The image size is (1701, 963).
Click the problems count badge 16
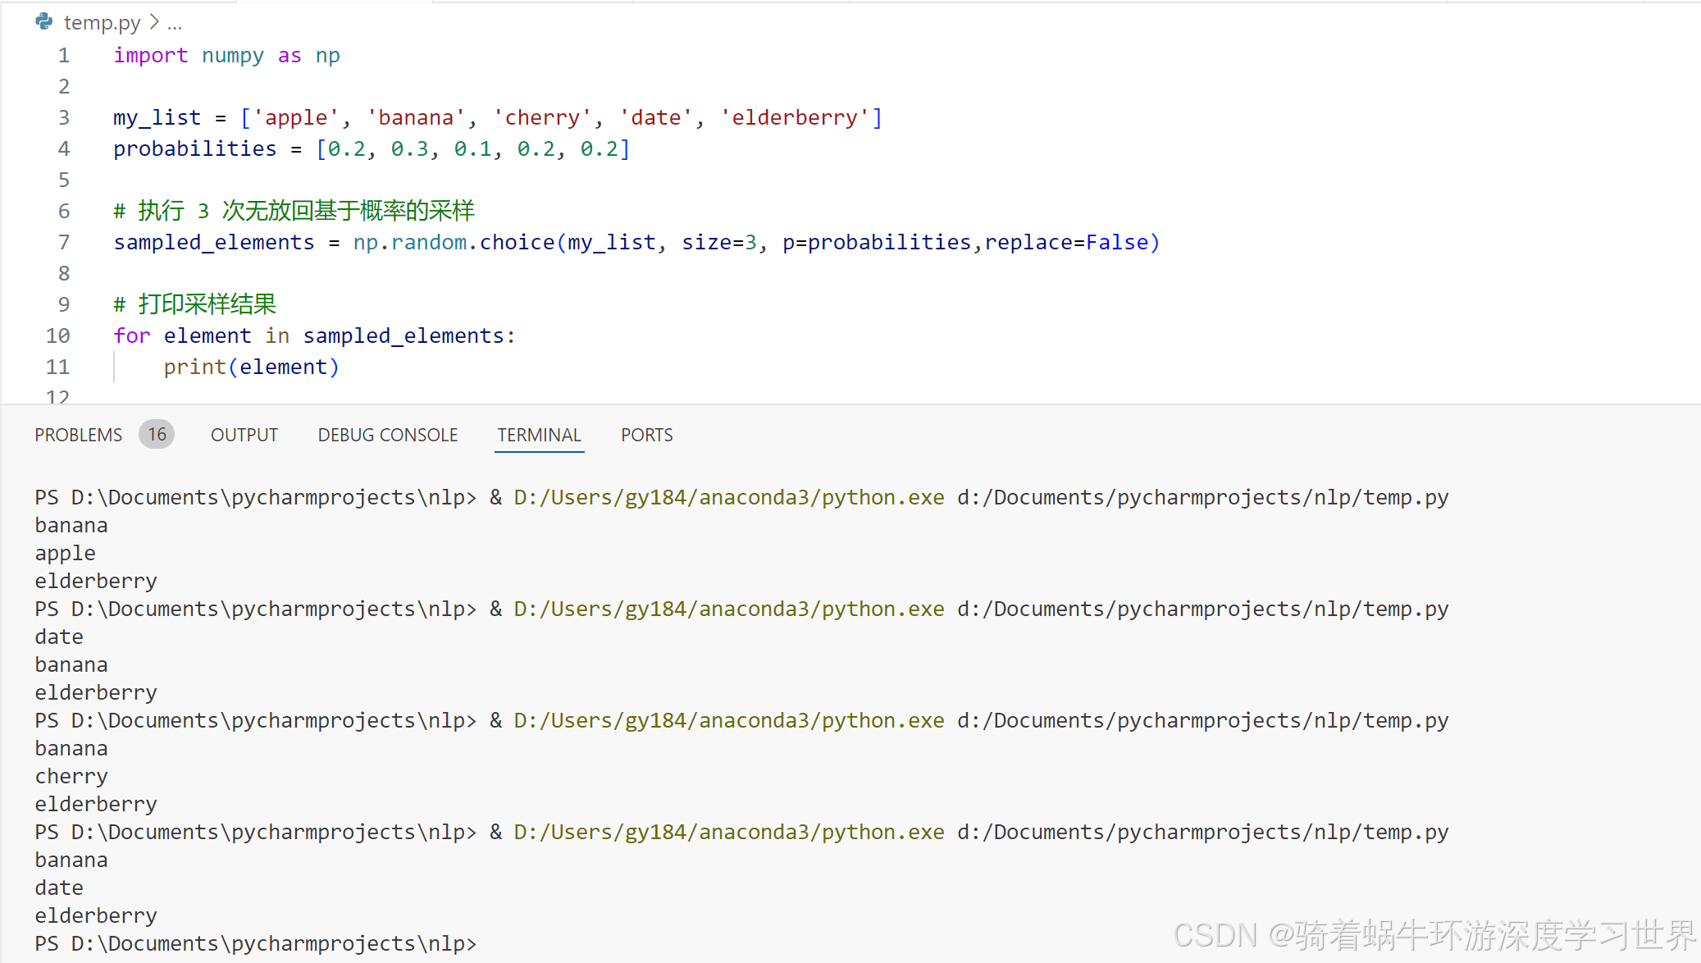157,434
